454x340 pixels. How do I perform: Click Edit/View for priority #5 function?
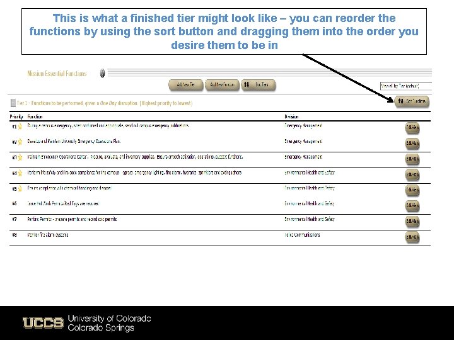[412, 190]
